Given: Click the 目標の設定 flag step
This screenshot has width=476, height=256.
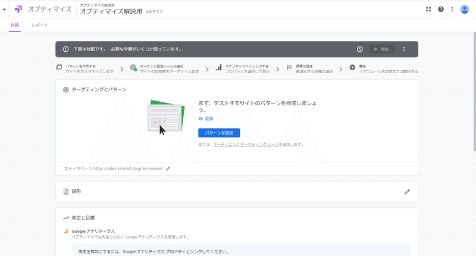Looking at the screenshot, I should (309, 68).
